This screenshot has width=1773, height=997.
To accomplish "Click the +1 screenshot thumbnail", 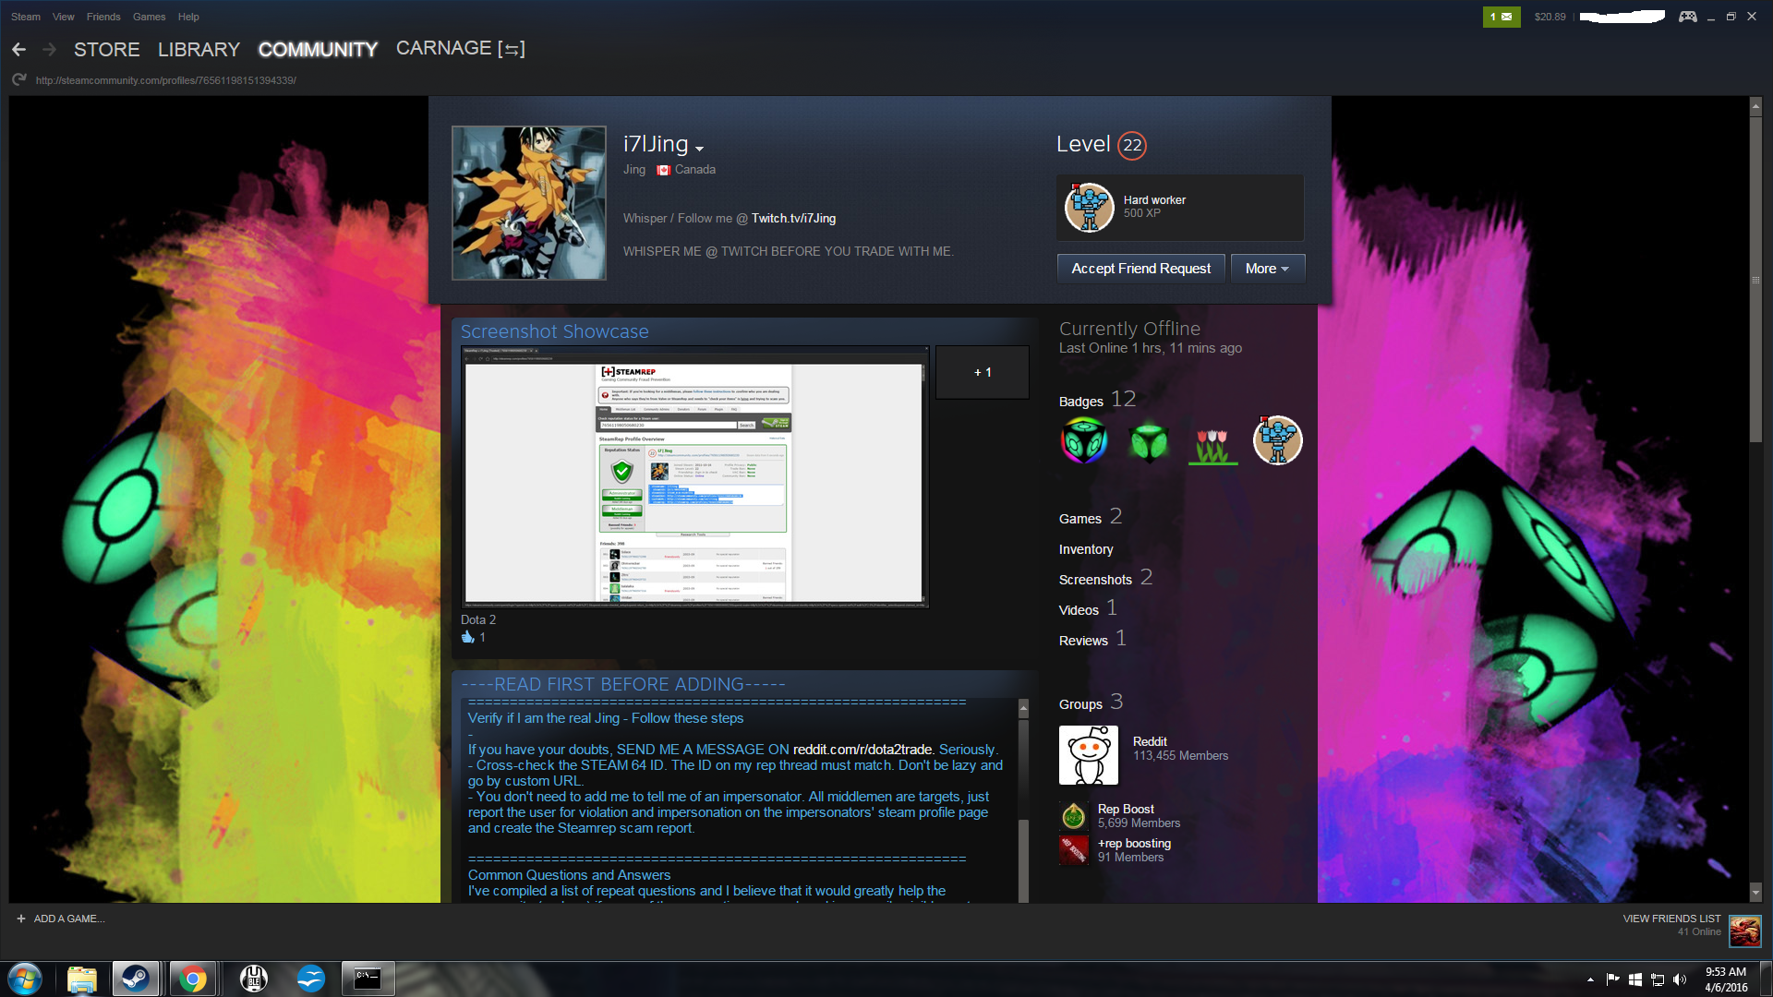I will click(x=982, y=373).
